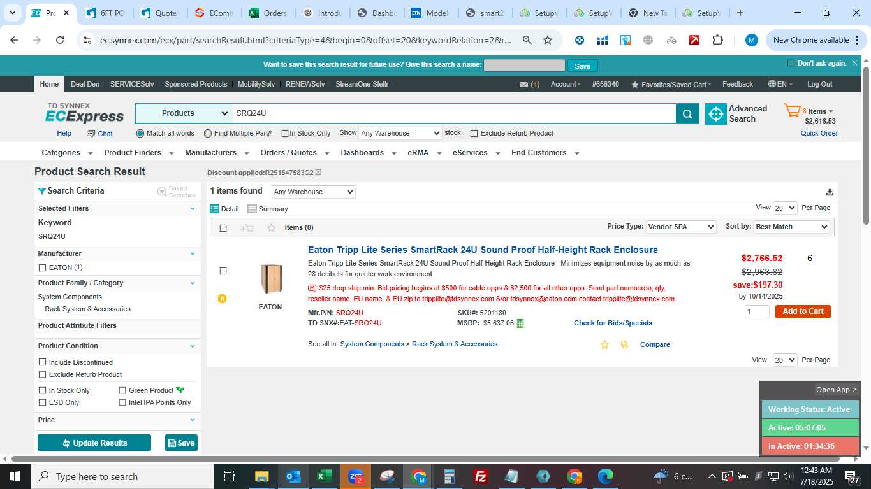Collapse the Product Condition section
The width and height of the screenshot is (871, 489).
193,346
